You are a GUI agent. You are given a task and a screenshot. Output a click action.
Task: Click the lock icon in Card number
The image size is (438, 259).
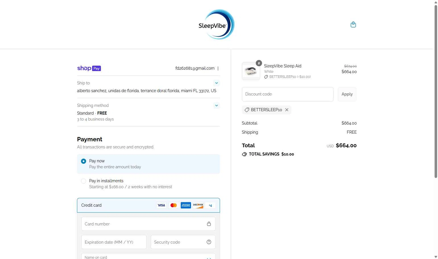pyautogui.click(x=209, y=224)
